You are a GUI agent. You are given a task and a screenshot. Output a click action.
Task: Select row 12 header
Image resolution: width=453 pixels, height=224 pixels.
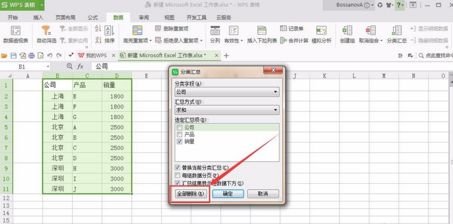[x=6, y=198]
